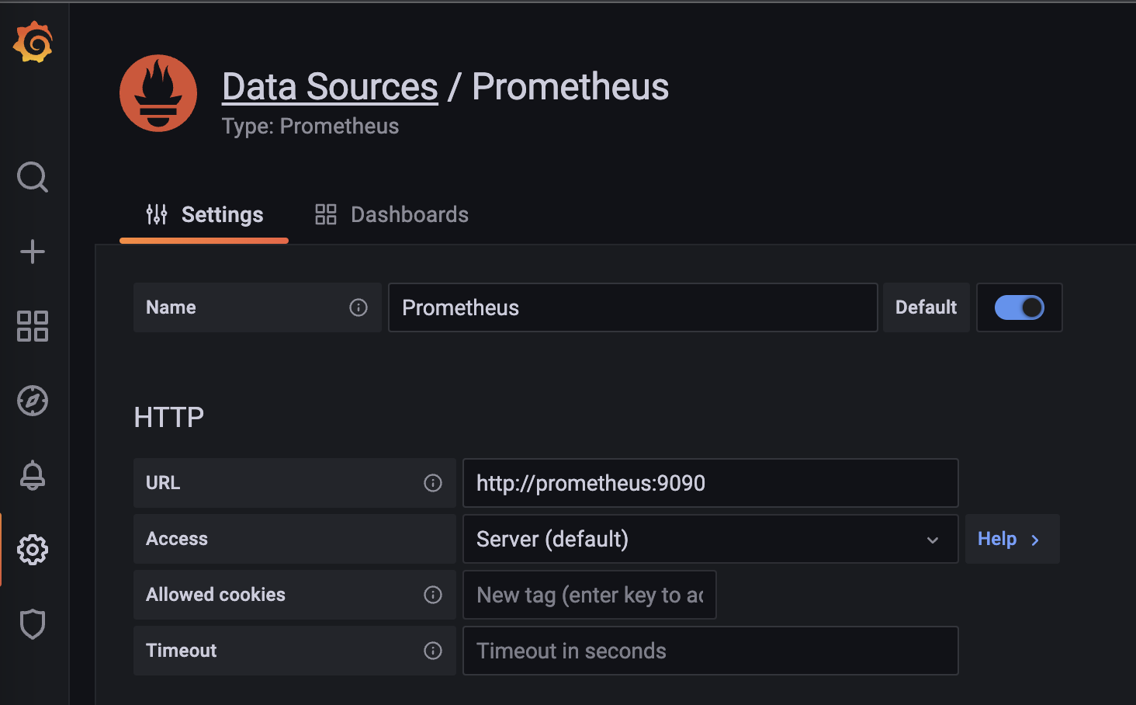This screenshot has width=1136, height=705.
Task: Focus the Allowed cookies tag input
Action: [x=590, y=595]
